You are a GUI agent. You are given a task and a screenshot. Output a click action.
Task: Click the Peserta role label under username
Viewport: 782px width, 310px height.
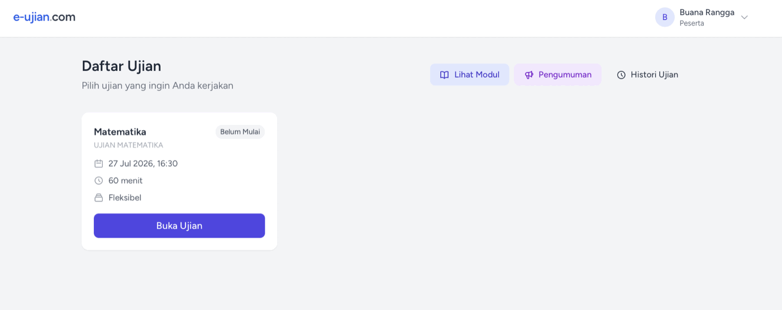click(x=692, y=23)
